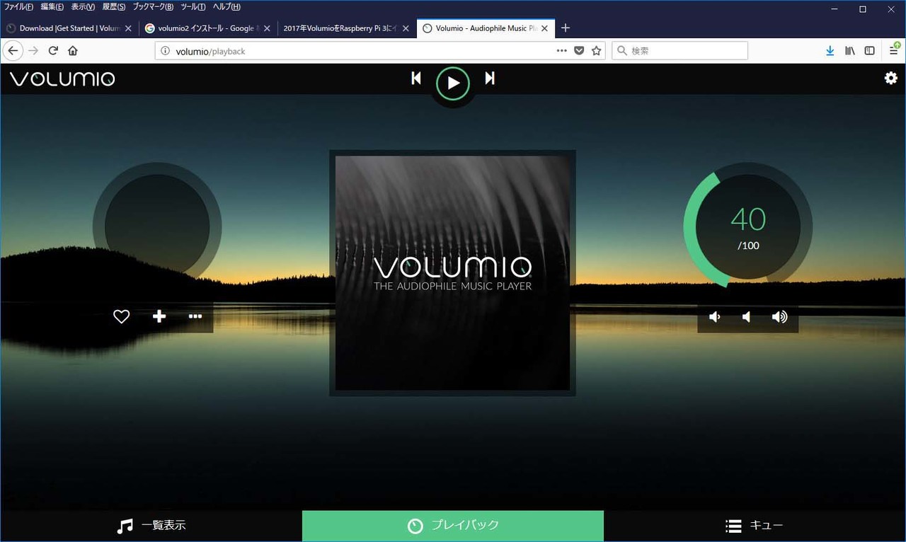Image resolution: width=906 pixels, height=542 pixels.
Task: Skip to the previous track
Action: click(x=416, y=79)
